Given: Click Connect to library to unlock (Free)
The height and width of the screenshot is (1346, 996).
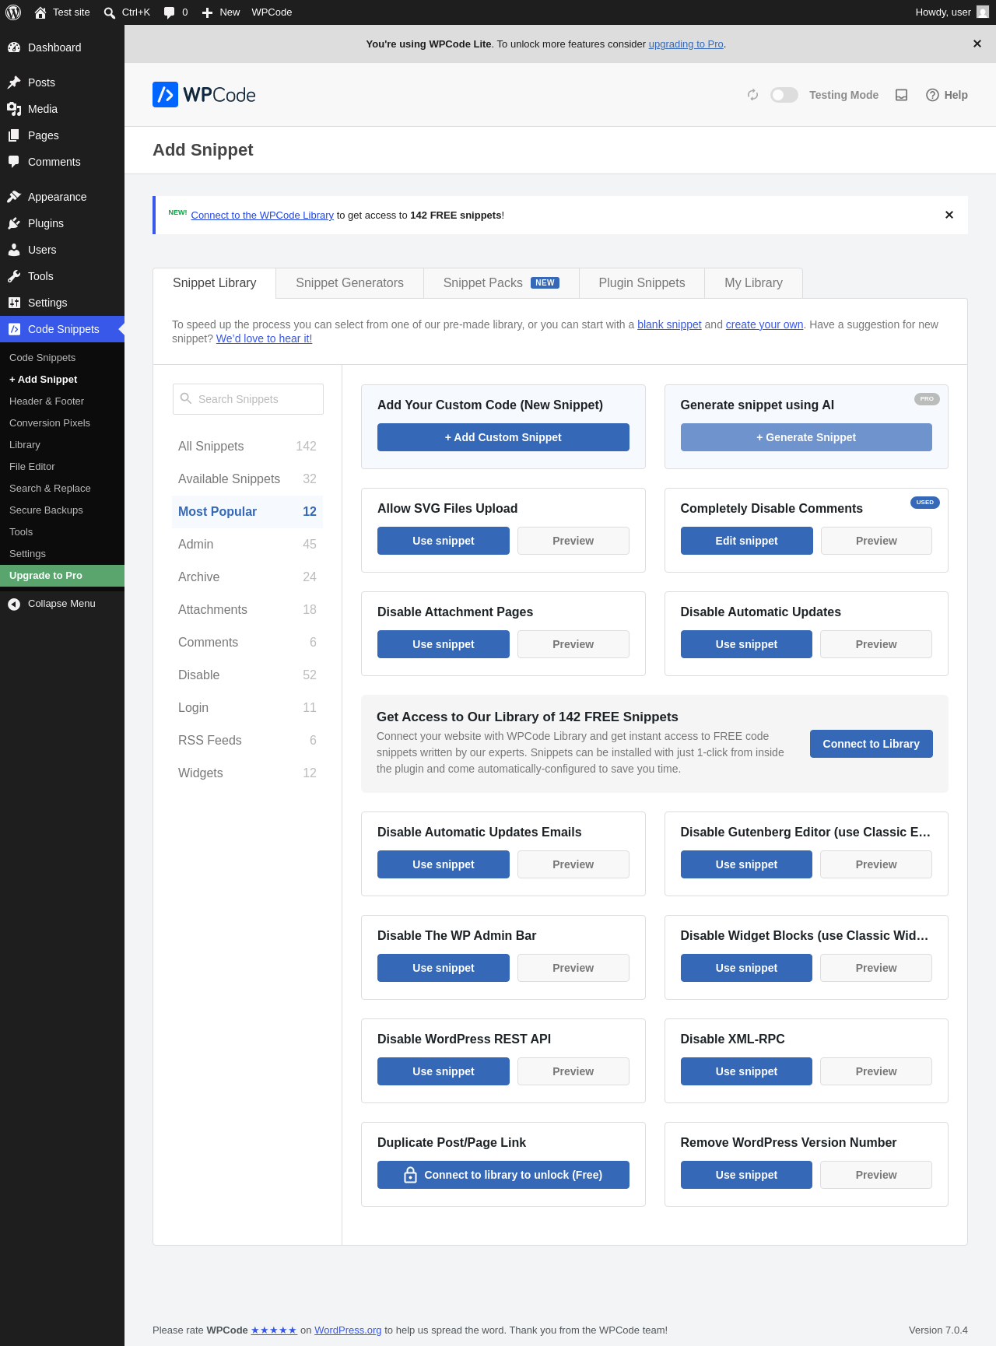Looking at the screenshot, I should tap(503, 1175).
